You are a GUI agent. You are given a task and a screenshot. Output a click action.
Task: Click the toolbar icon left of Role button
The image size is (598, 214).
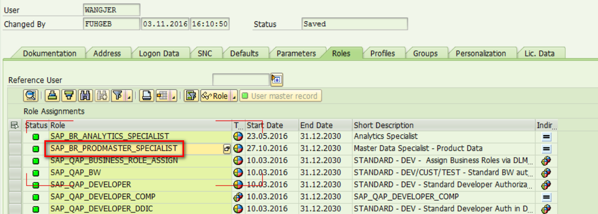pyautogui.click(x=191, y=96)
